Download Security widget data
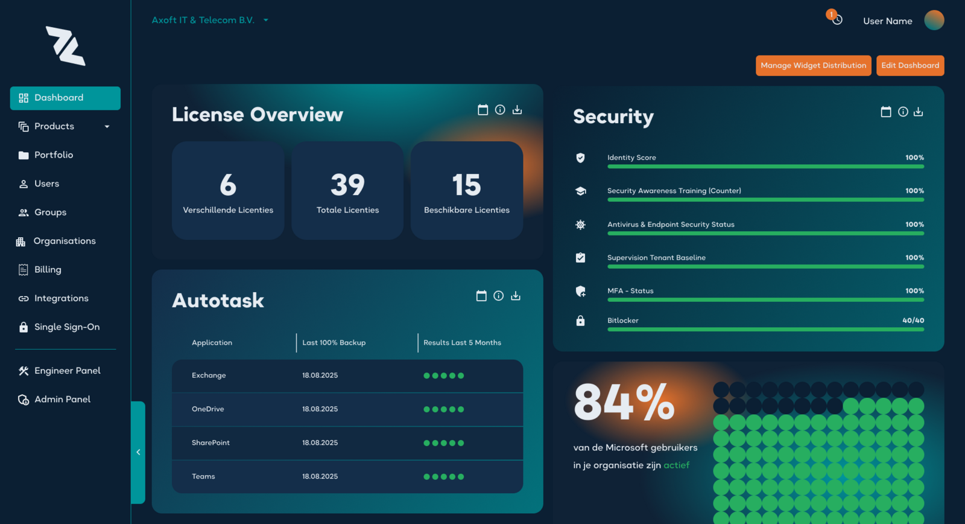 click(x=918, y=112)
